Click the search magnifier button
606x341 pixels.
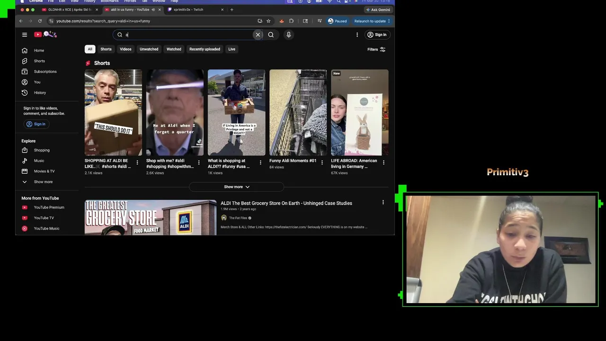(271, 35)
